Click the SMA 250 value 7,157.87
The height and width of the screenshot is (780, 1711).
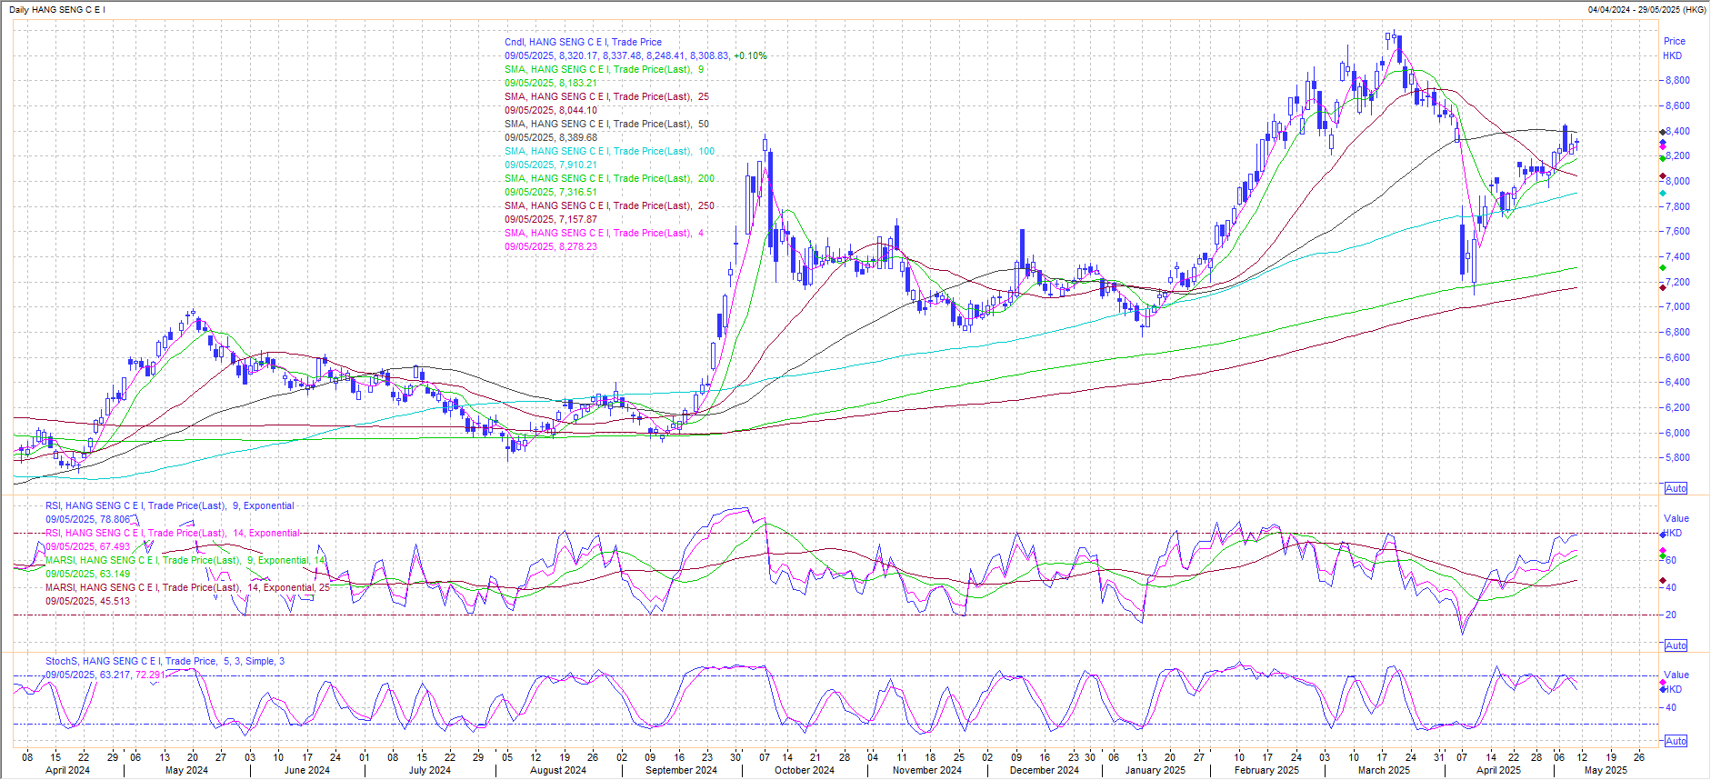[578, 219]
